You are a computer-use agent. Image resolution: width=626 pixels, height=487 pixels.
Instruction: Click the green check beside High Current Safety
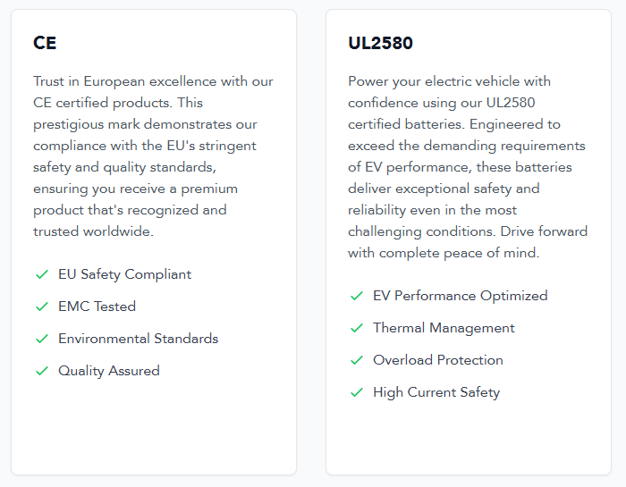pos(357,393)
